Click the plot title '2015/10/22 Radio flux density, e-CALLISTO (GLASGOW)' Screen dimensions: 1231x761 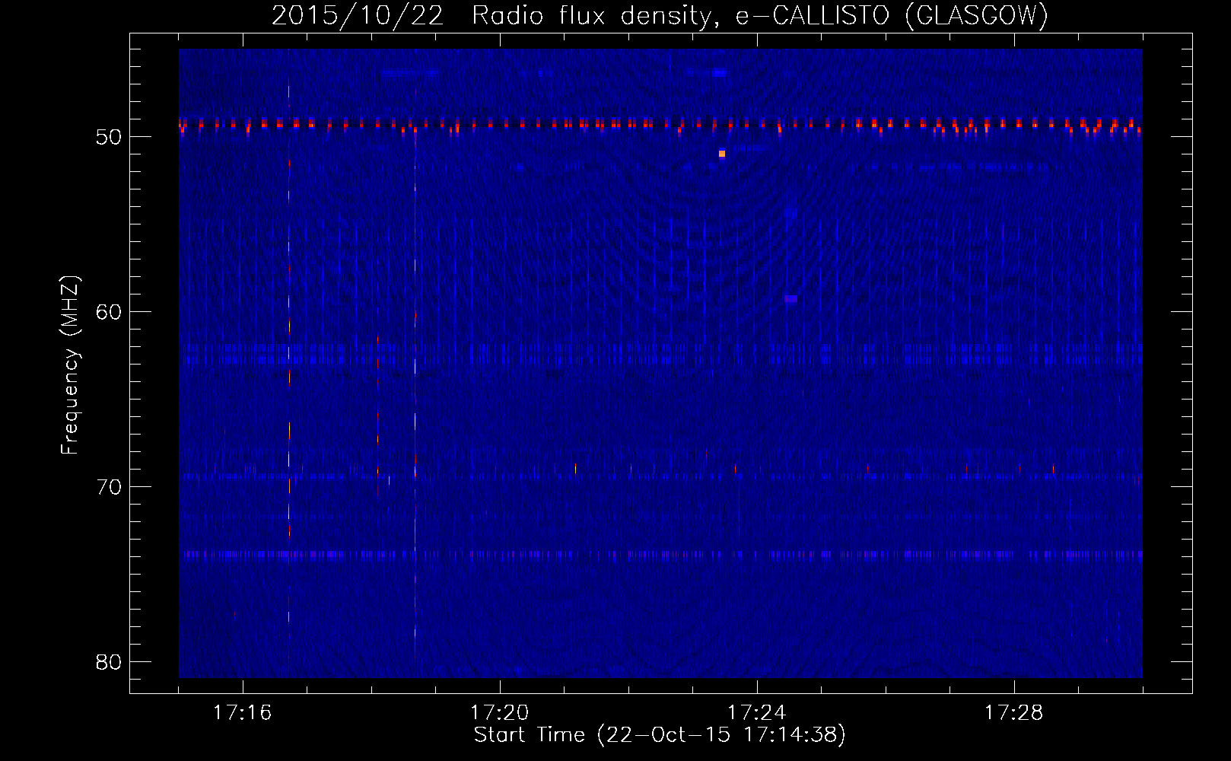(x=660, y=15)
